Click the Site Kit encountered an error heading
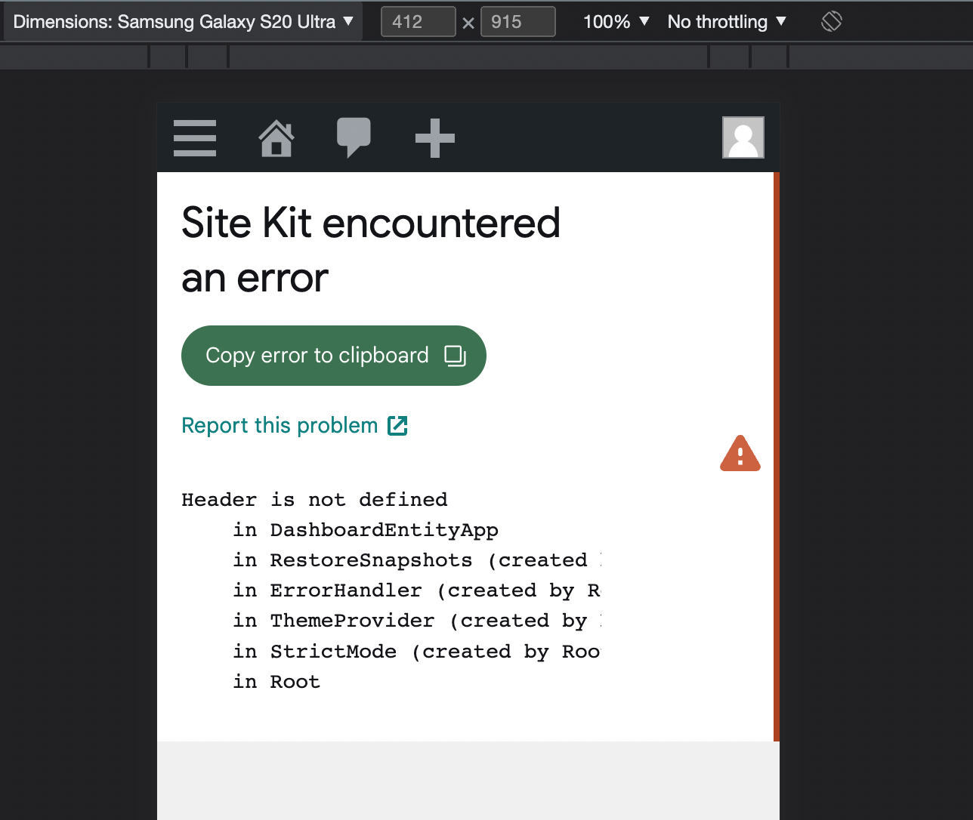 pyautogui.click(x=371, y=251)
